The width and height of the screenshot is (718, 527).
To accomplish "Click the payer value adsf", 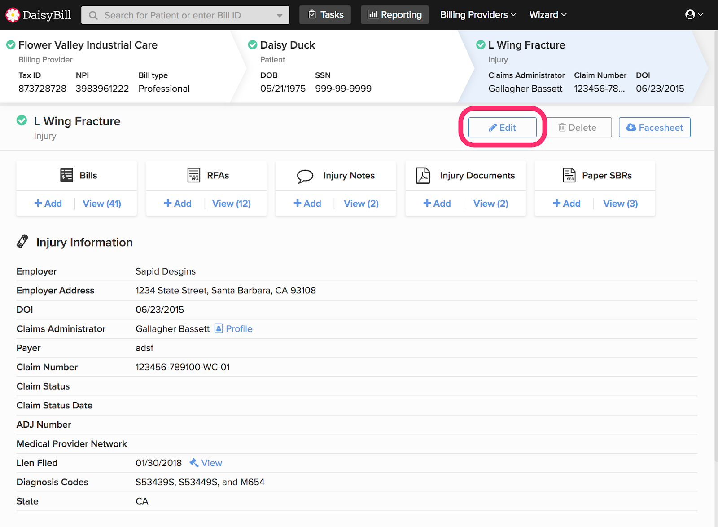I will tap(144, 348).
